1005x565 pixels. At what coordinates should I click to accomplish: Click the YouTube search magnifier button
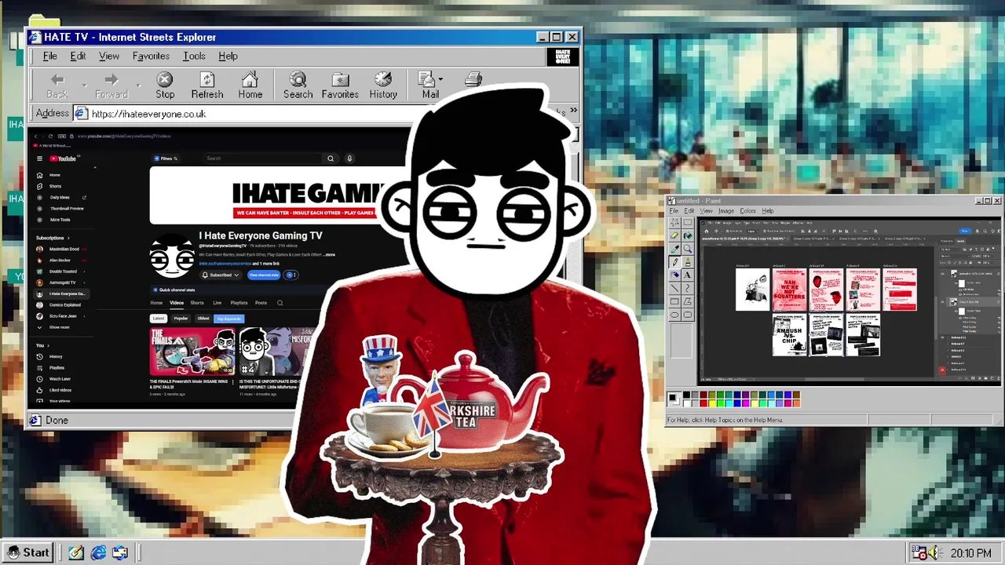tap(331, 159)
